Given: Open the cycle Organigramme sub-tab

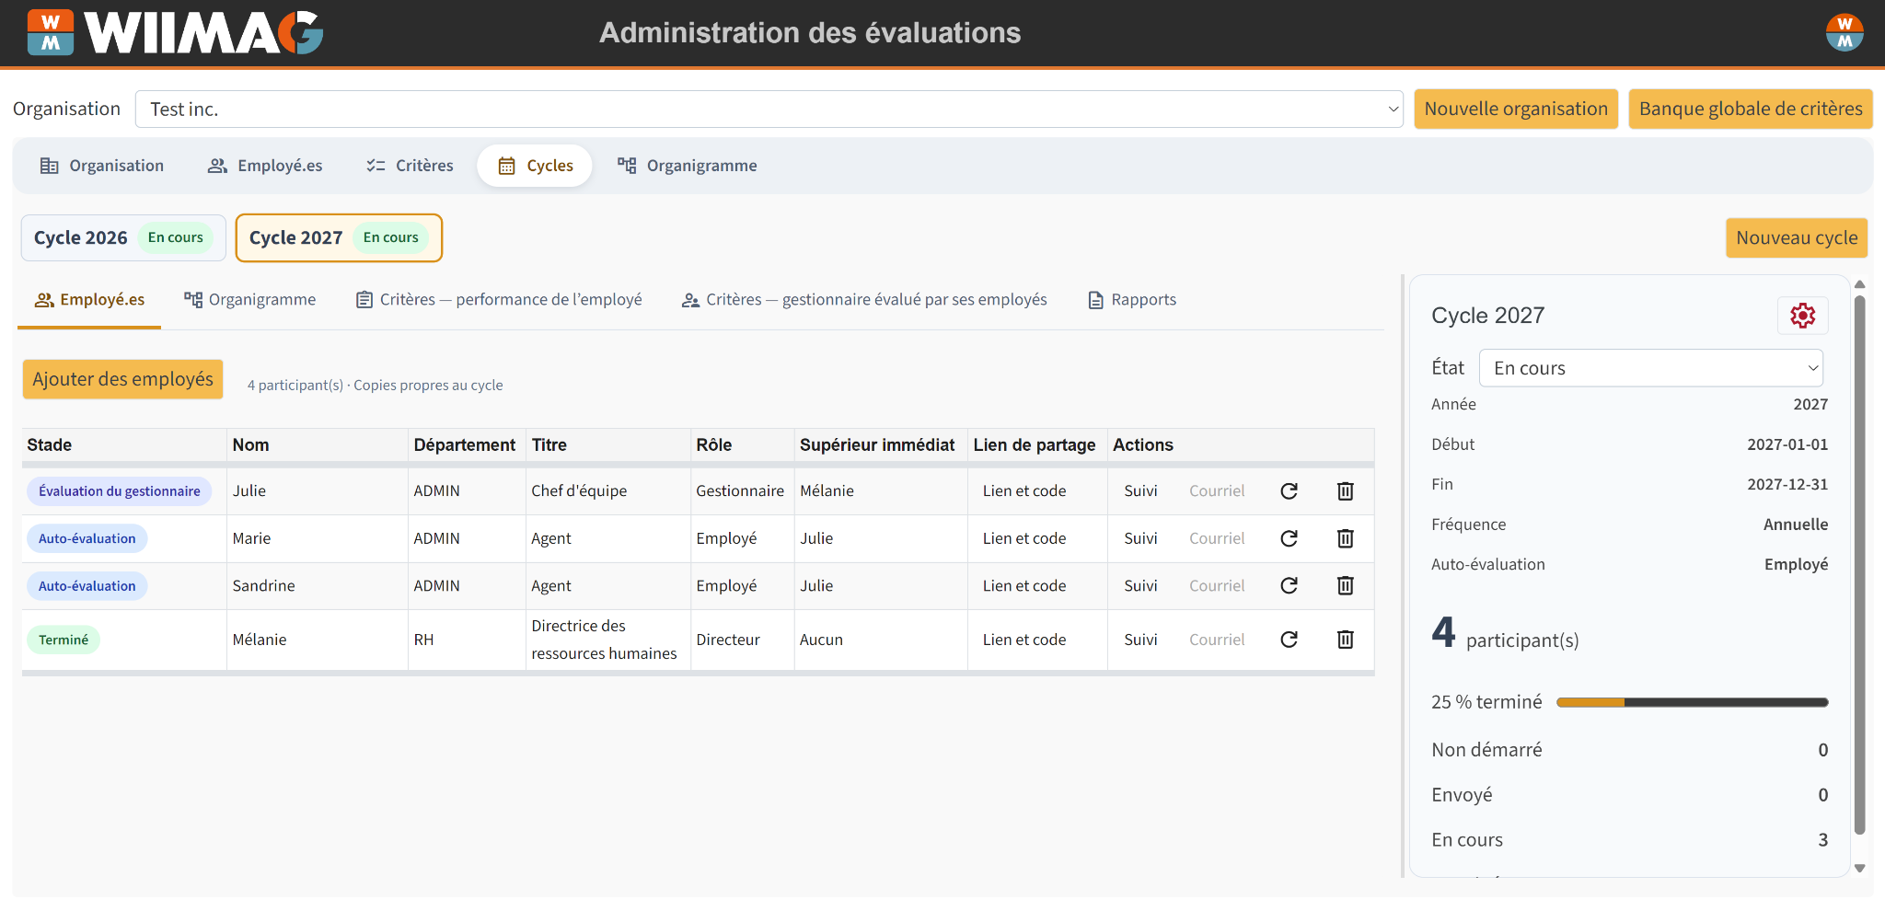Looking at the screenshot, I should pos(250,300).
